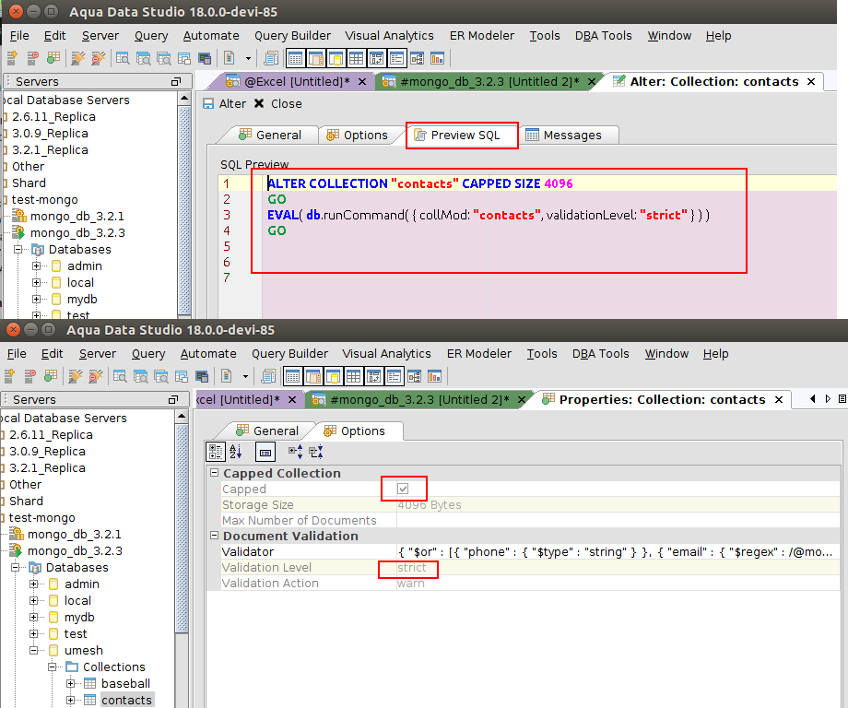This screenshot has height=708, width=848.
Task: Click the restore button on the top Servers panel
Action: [176, 82]
